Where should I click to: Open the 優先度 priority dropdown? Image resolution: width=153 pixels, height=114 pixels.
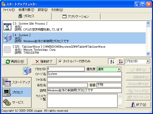[119, 69]
